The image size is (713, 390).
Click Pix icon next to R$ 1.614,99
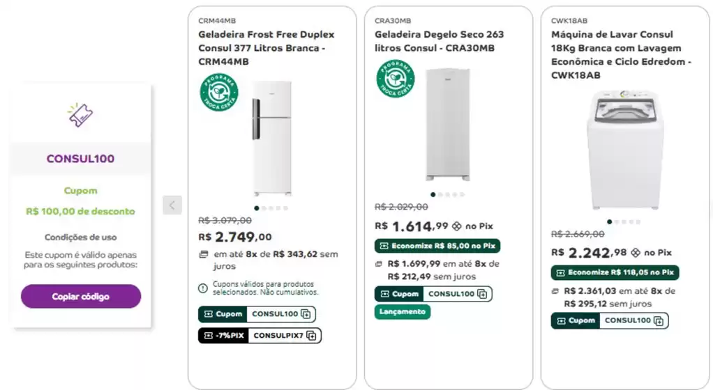pyautogui.click(x=457, y=226)
